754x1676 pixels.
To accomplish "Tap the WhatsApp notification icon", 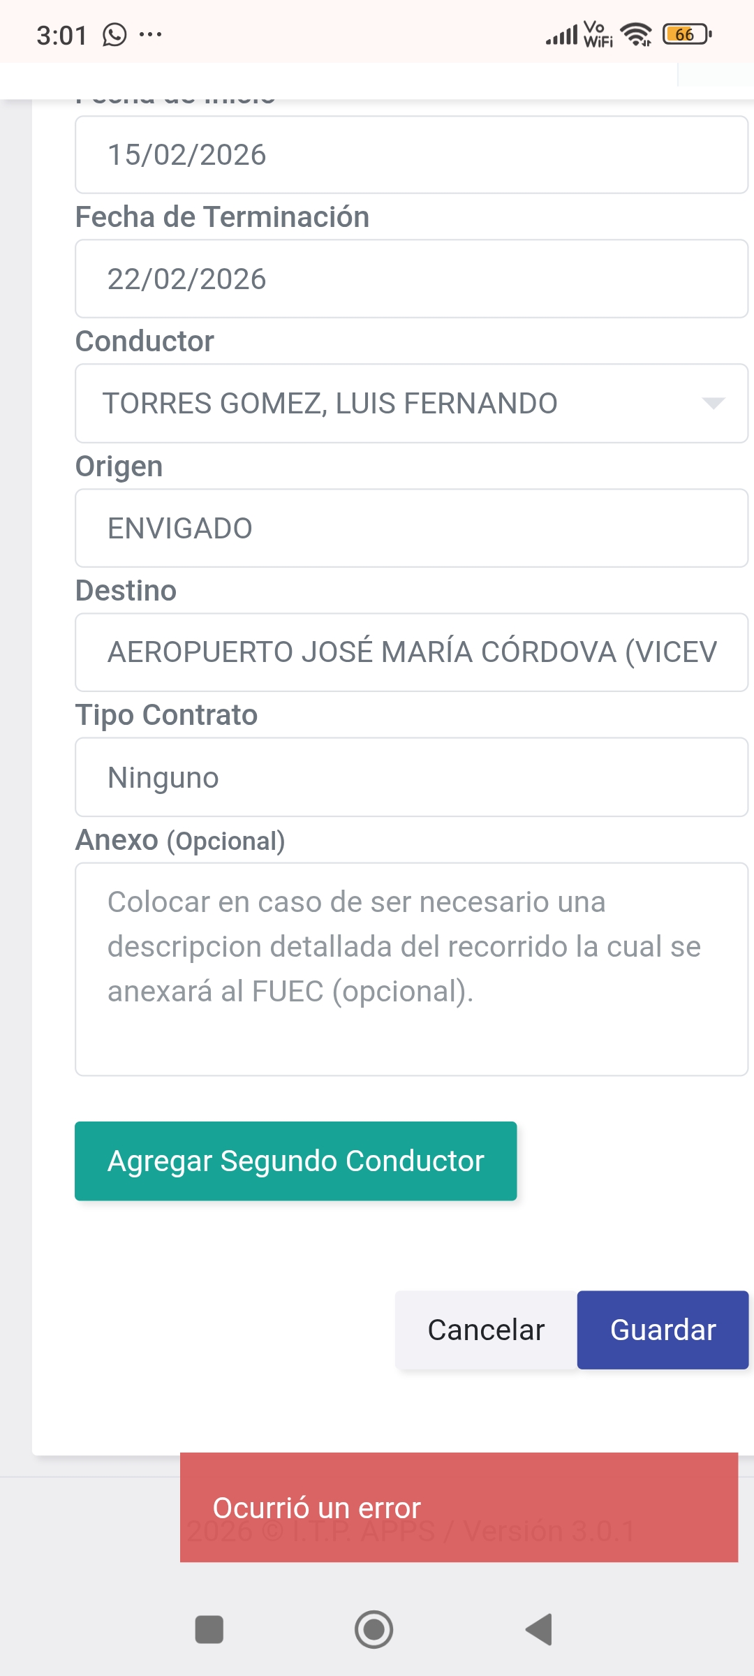I will [114, 34].
